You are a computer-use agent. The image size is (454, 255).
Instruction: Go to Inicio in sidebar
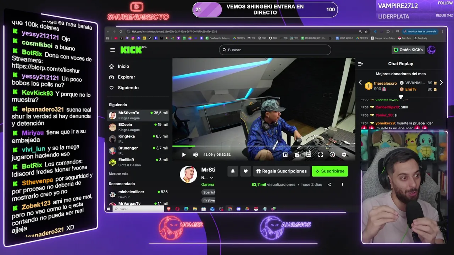coord(120,66)
